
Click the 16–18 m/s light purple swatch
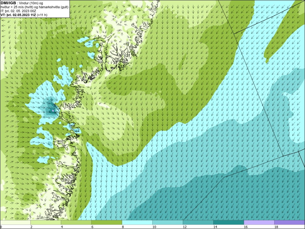pyautogui.click(x=259, y=222)
